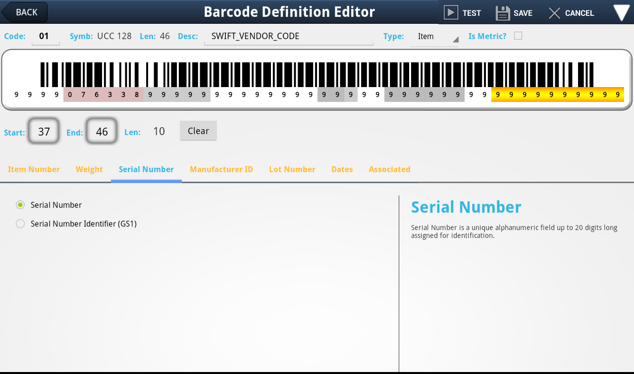Select the pink digit 0 in barcode
634x374 pixels.
click(70, 94)
